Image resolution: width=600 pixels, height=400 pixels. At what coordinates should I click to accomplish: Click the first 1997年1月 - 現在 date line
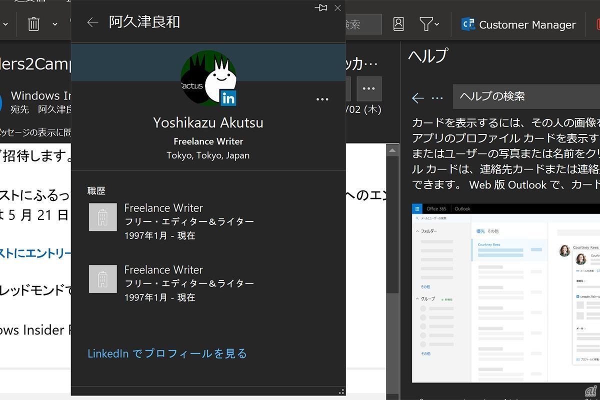[160, 235]
